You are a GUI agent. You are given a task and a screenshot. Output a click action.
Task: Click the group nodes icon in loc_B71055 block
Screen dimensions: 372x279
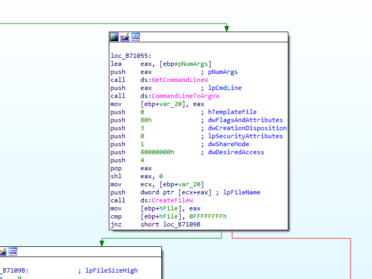coord(136,37)
